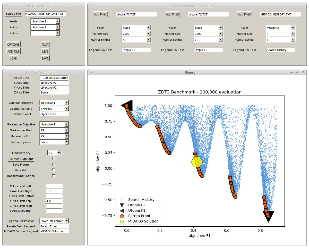The width and height of the screenshot is (309, 248).
Task: Click the ADD FILE button
Action: click(13, 52)
